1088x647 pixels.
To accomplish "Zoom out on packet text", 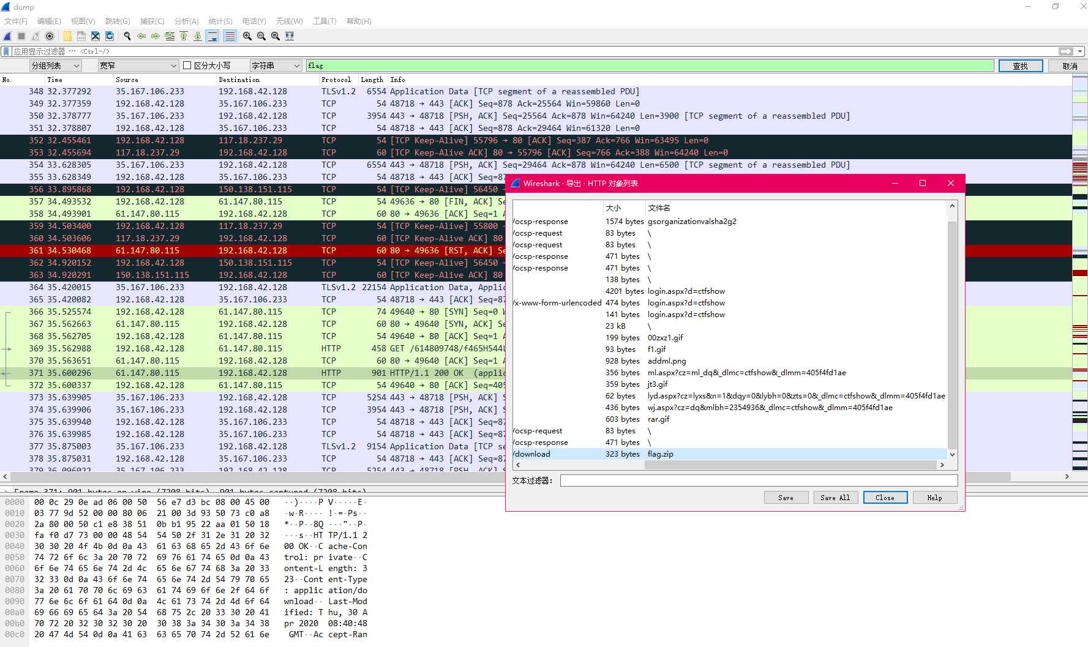I will coord(261,36).
